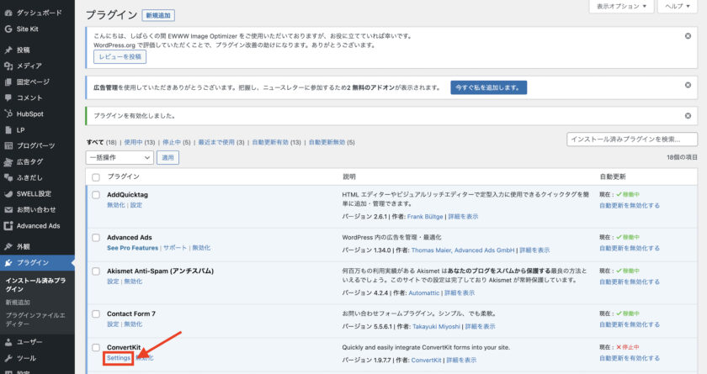Click the Ad Tag icon
This screenshot has height=374, width=707.
pyautogui.click(x=8, y=162)
